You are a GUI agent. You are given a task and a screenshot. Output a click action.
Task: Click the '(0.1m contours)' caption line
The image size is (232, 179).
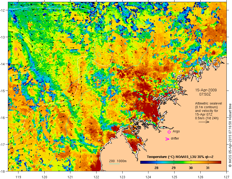coord(206,107)
